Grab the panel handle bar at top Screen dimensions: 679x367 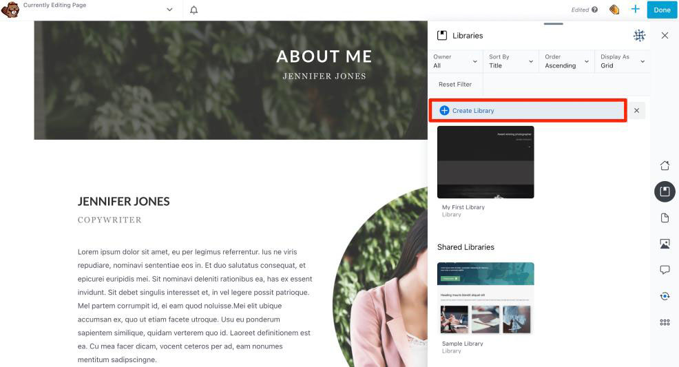coord(554,24)
